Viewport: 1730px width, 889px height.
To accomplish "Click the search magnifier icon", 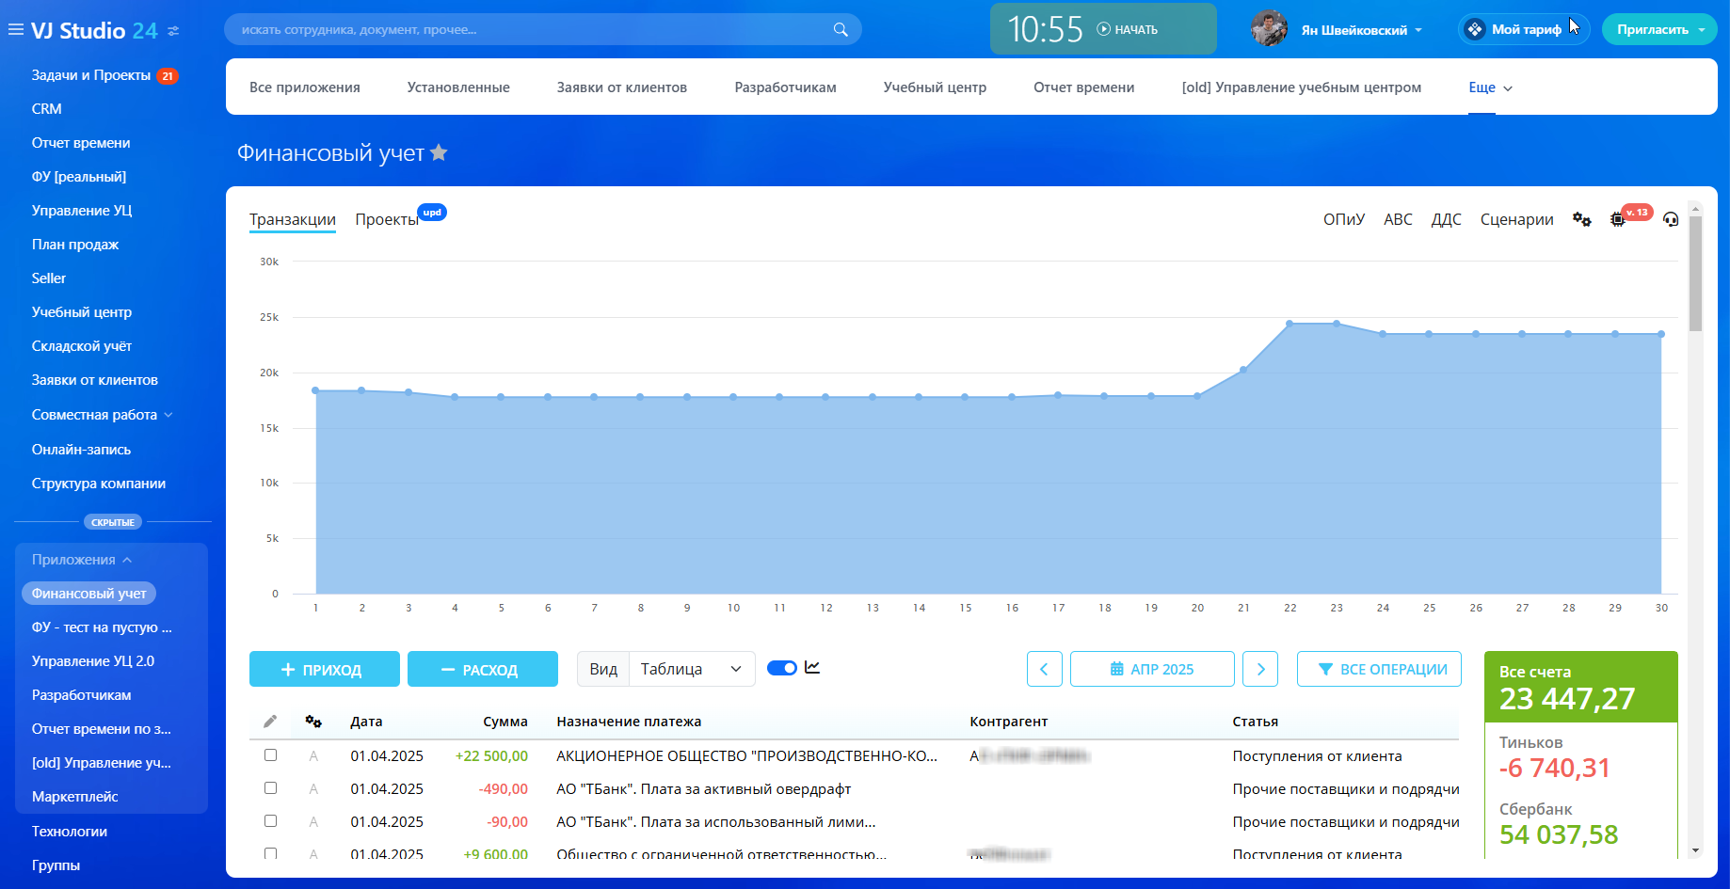I will tap(840, 30).
